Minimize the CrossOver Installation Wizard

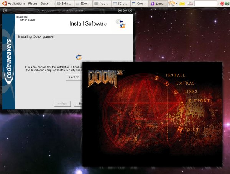click(120, 11)
